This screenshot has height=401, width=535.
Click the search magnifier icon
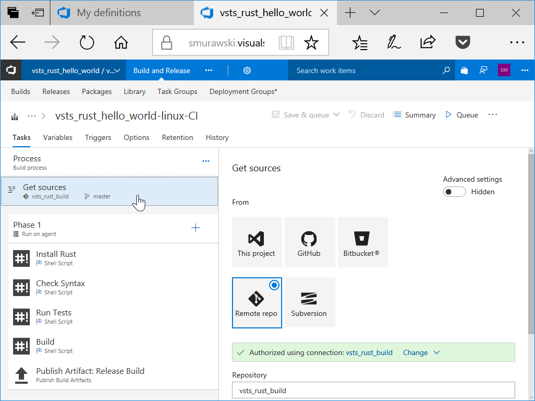tap(446, 70)
